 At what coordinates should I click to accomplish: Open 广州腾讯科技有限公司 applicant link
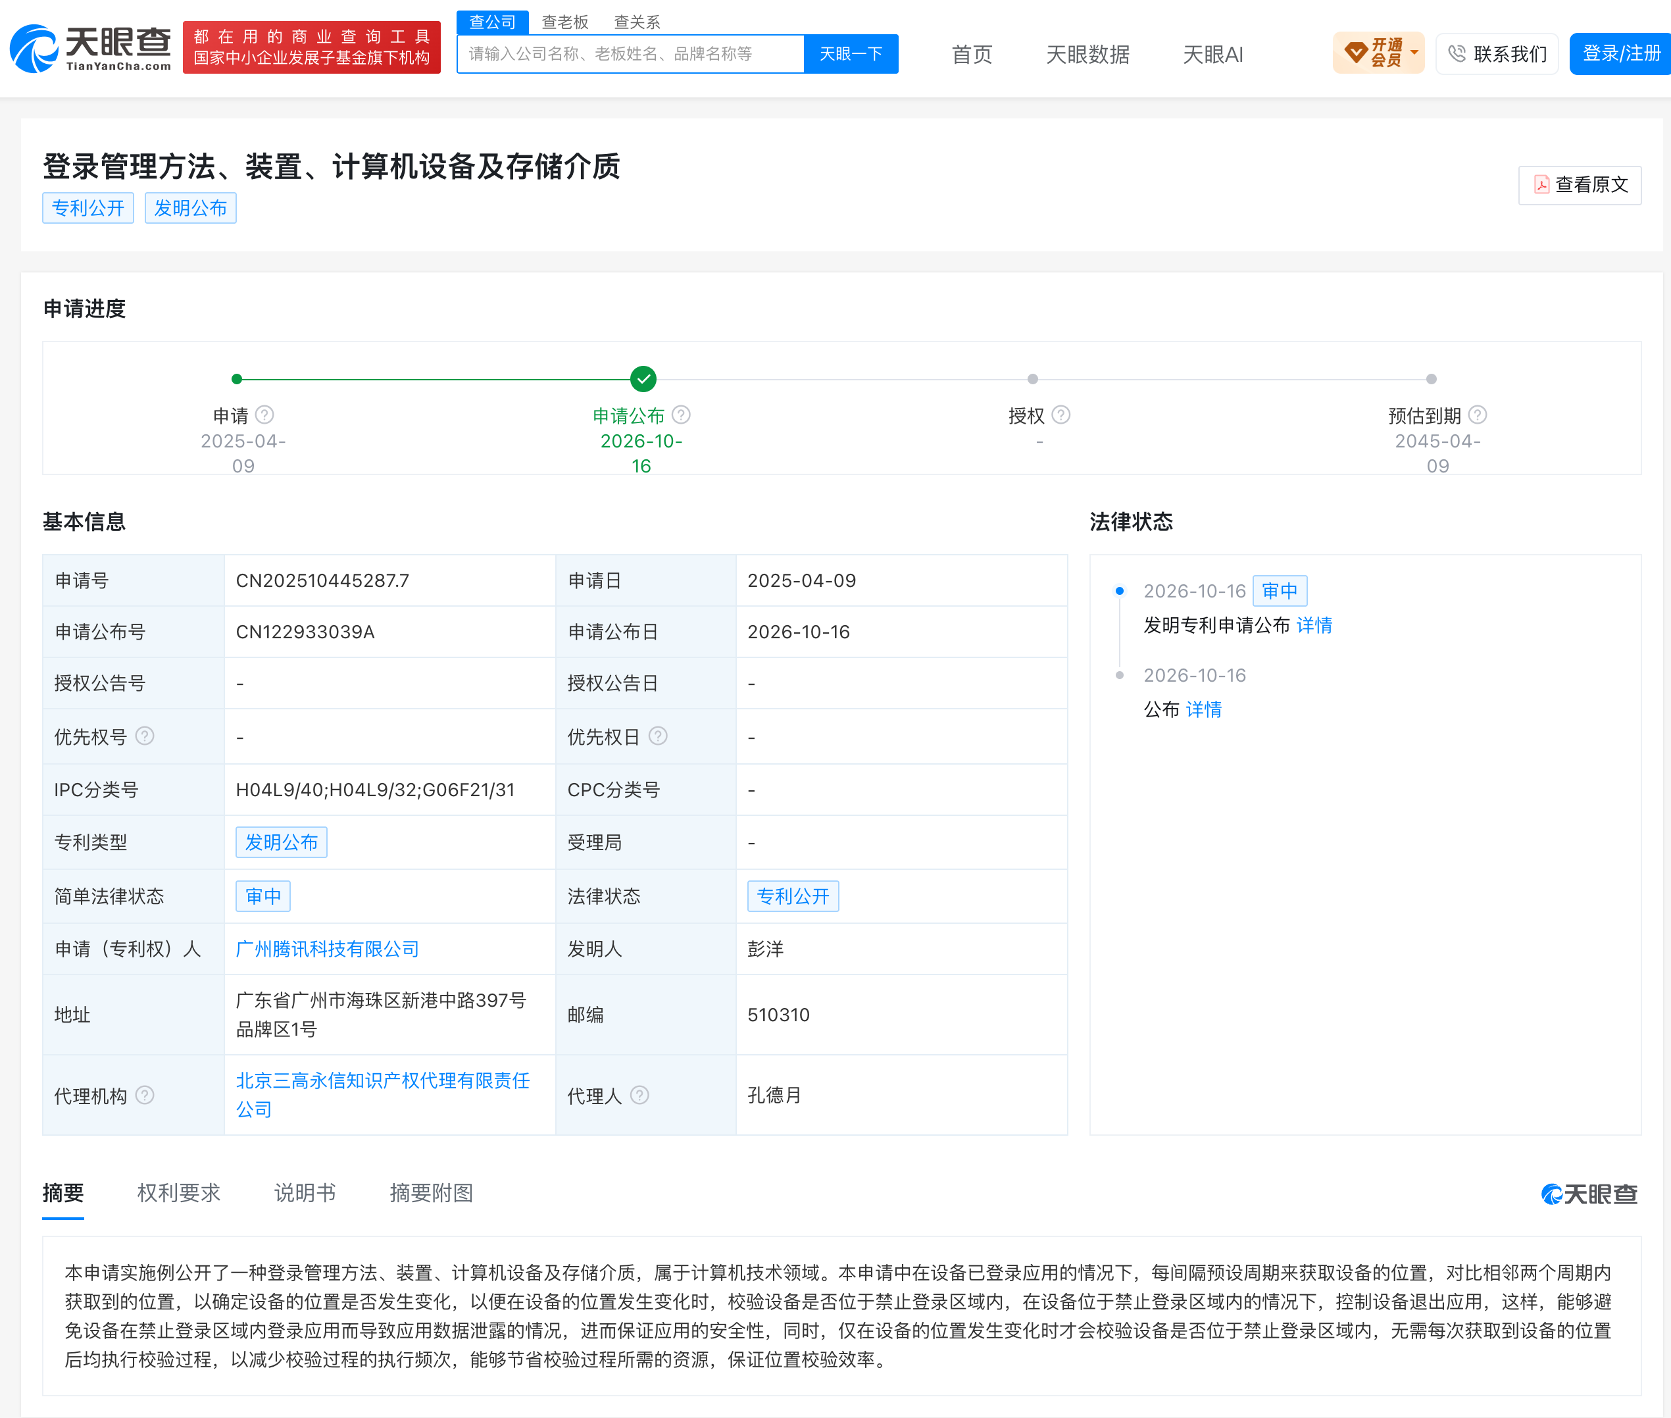327,950
